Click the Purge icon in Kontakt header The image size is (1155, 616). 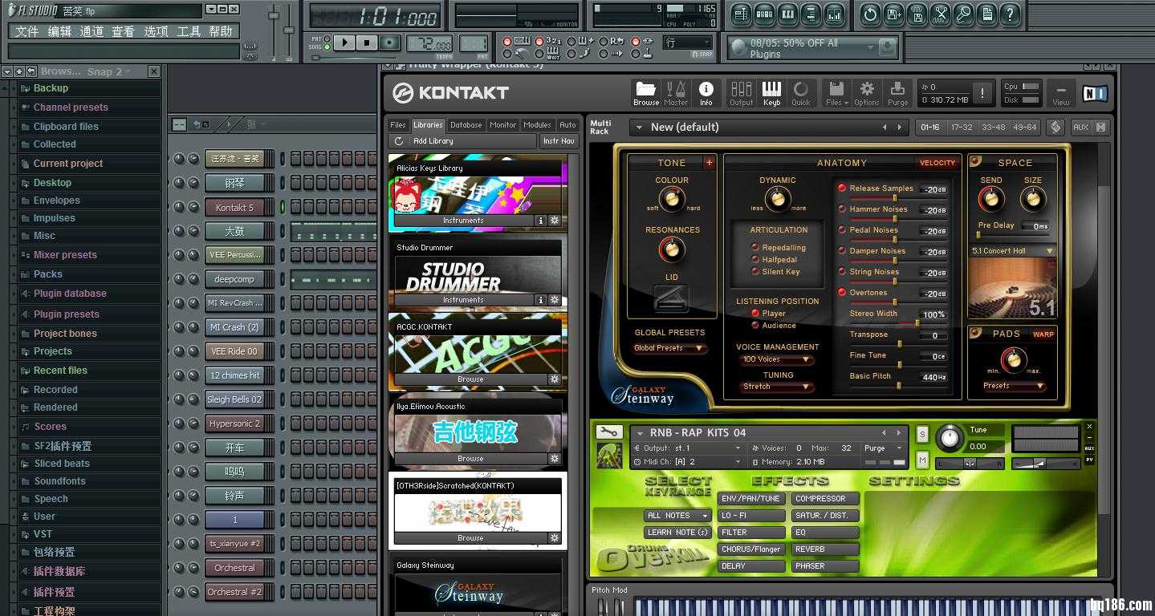pos(897,93)
